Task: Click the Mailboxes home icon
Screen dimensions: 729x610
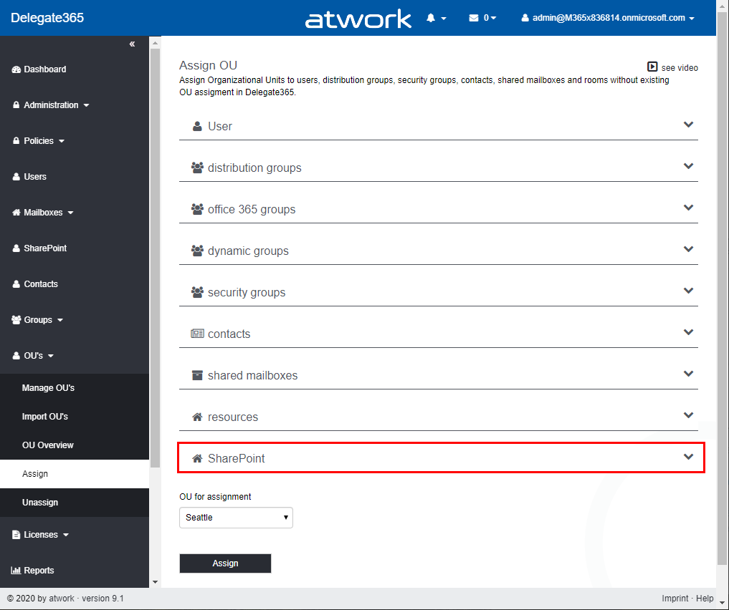Action: coord(16,212)
